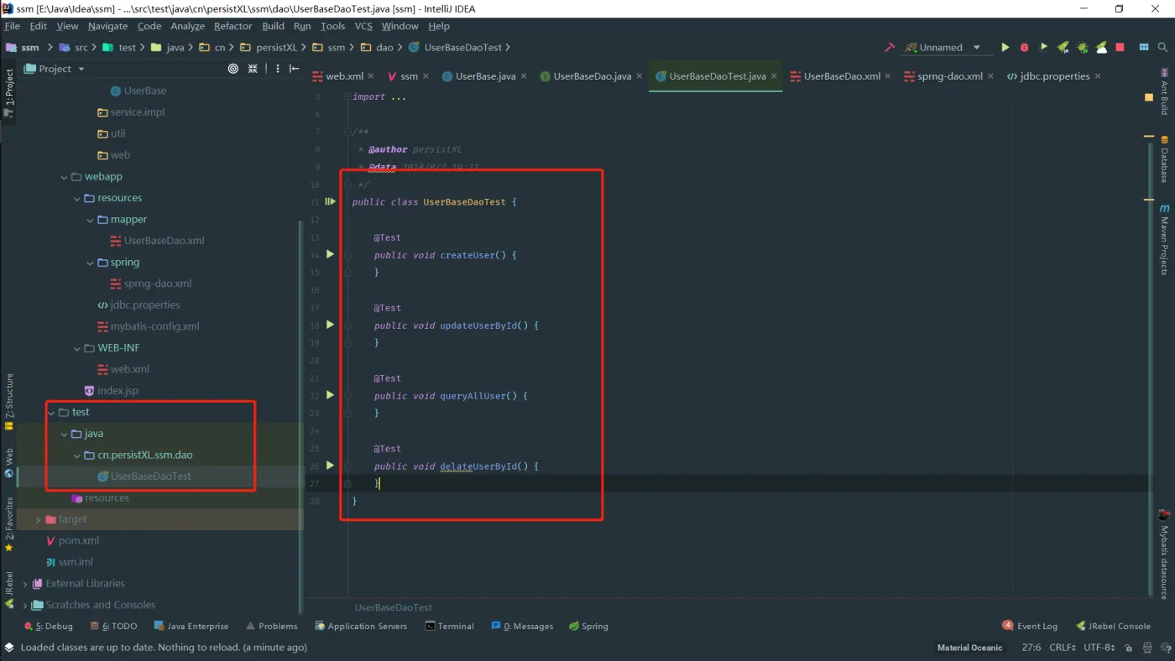The width and height of the screenshot is (1175, 661).
Task: Run with JRebel rocket icon
Action: 1063,48
